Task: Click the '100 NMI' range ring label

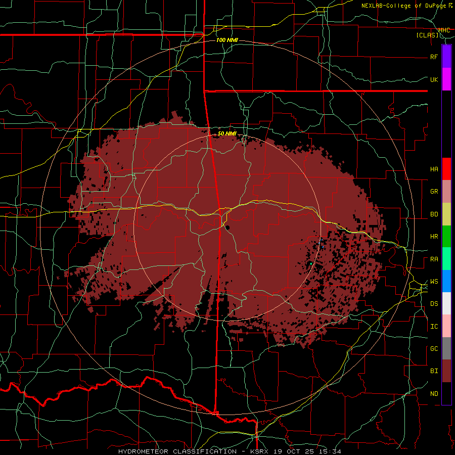Action: 227,40
